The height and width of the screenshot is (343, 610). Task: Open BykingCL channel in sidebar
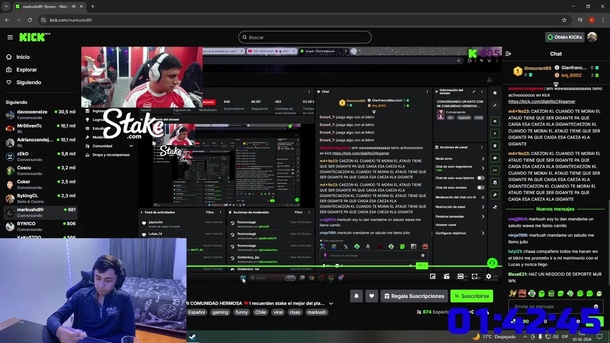[x=40, y=198]
